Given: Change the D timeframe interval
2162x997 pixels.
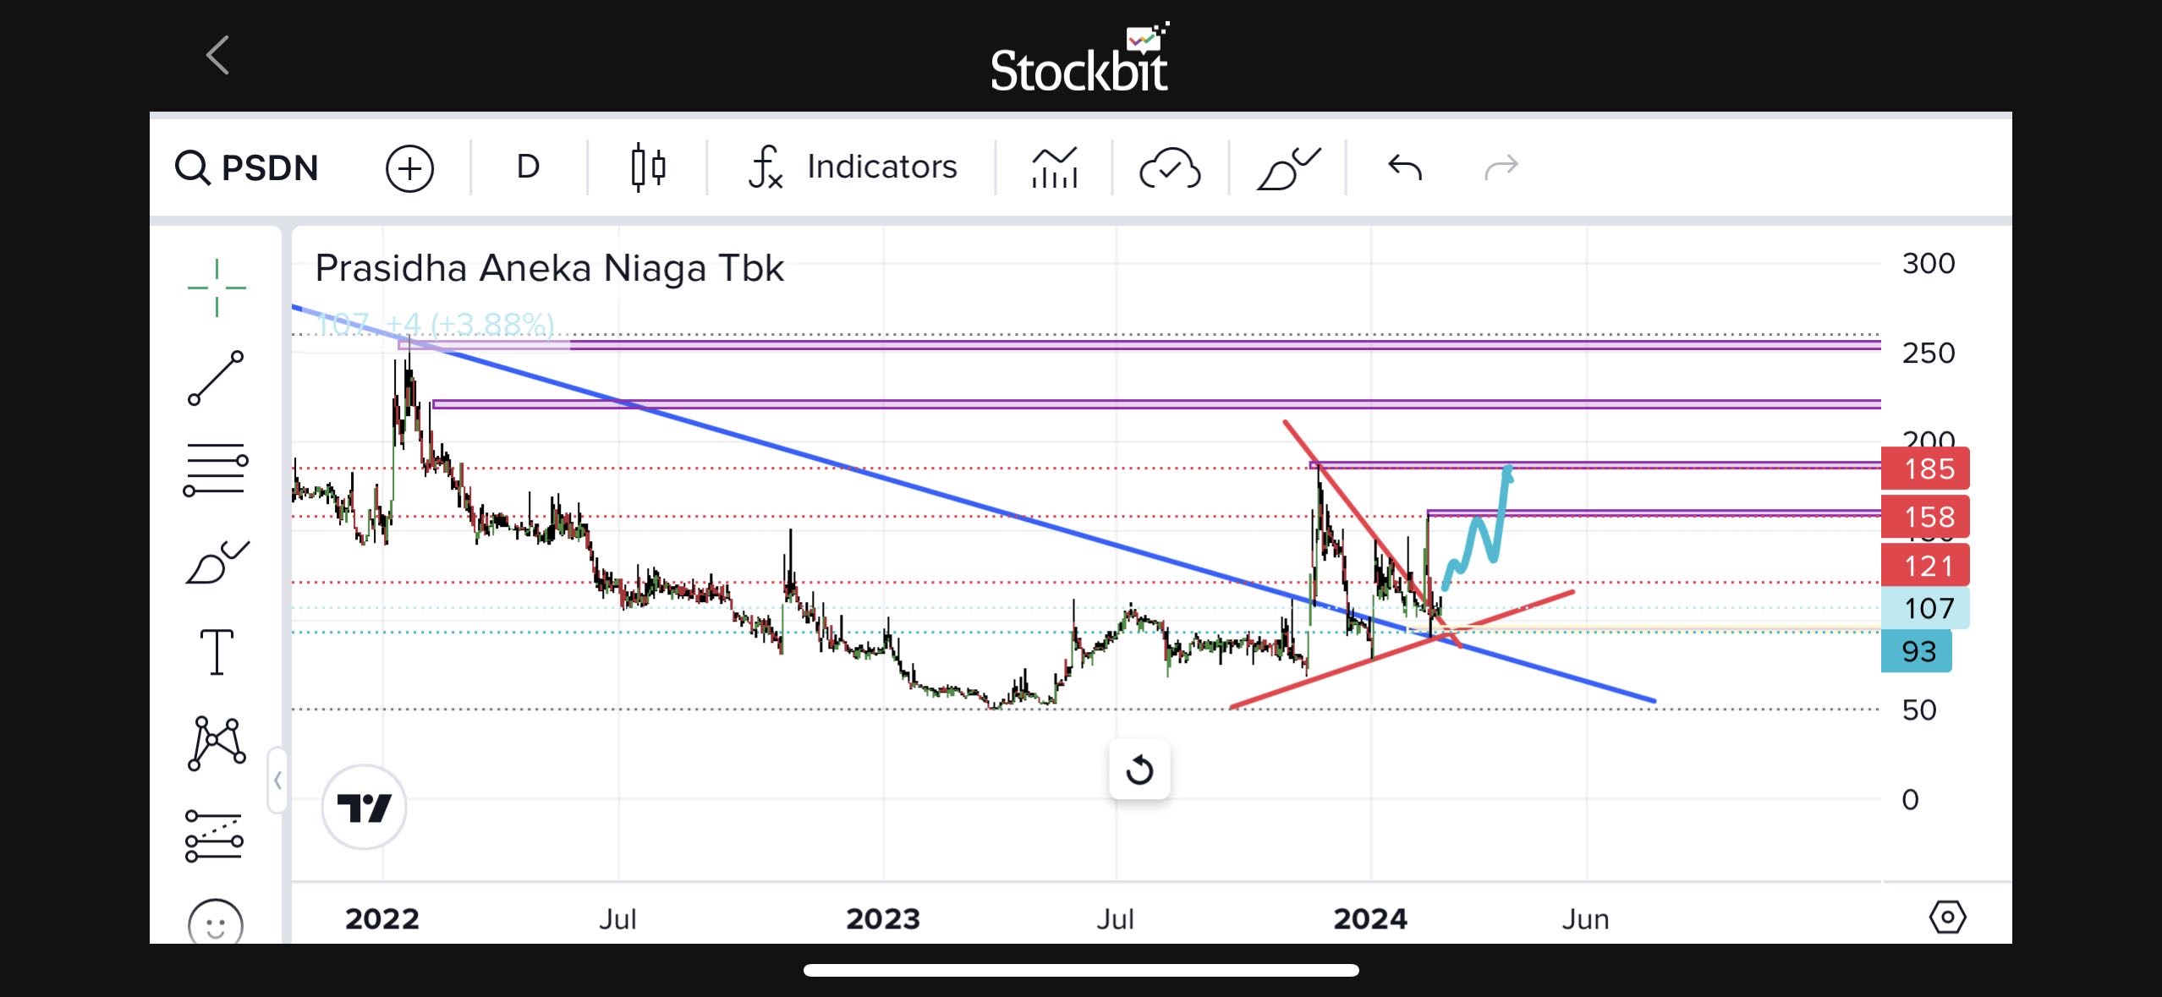Looking at the screenshot, I should point(528,167).
